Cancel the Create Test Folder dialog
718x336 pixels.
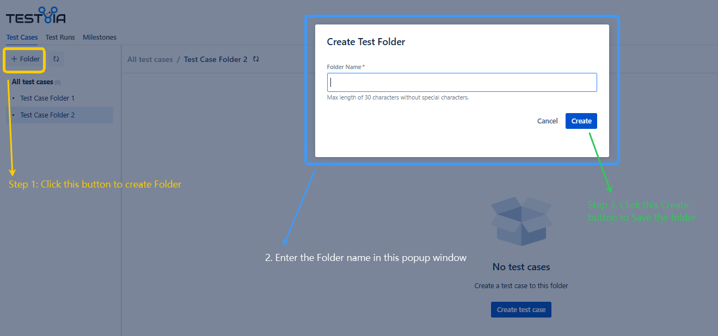click(547, 121)
